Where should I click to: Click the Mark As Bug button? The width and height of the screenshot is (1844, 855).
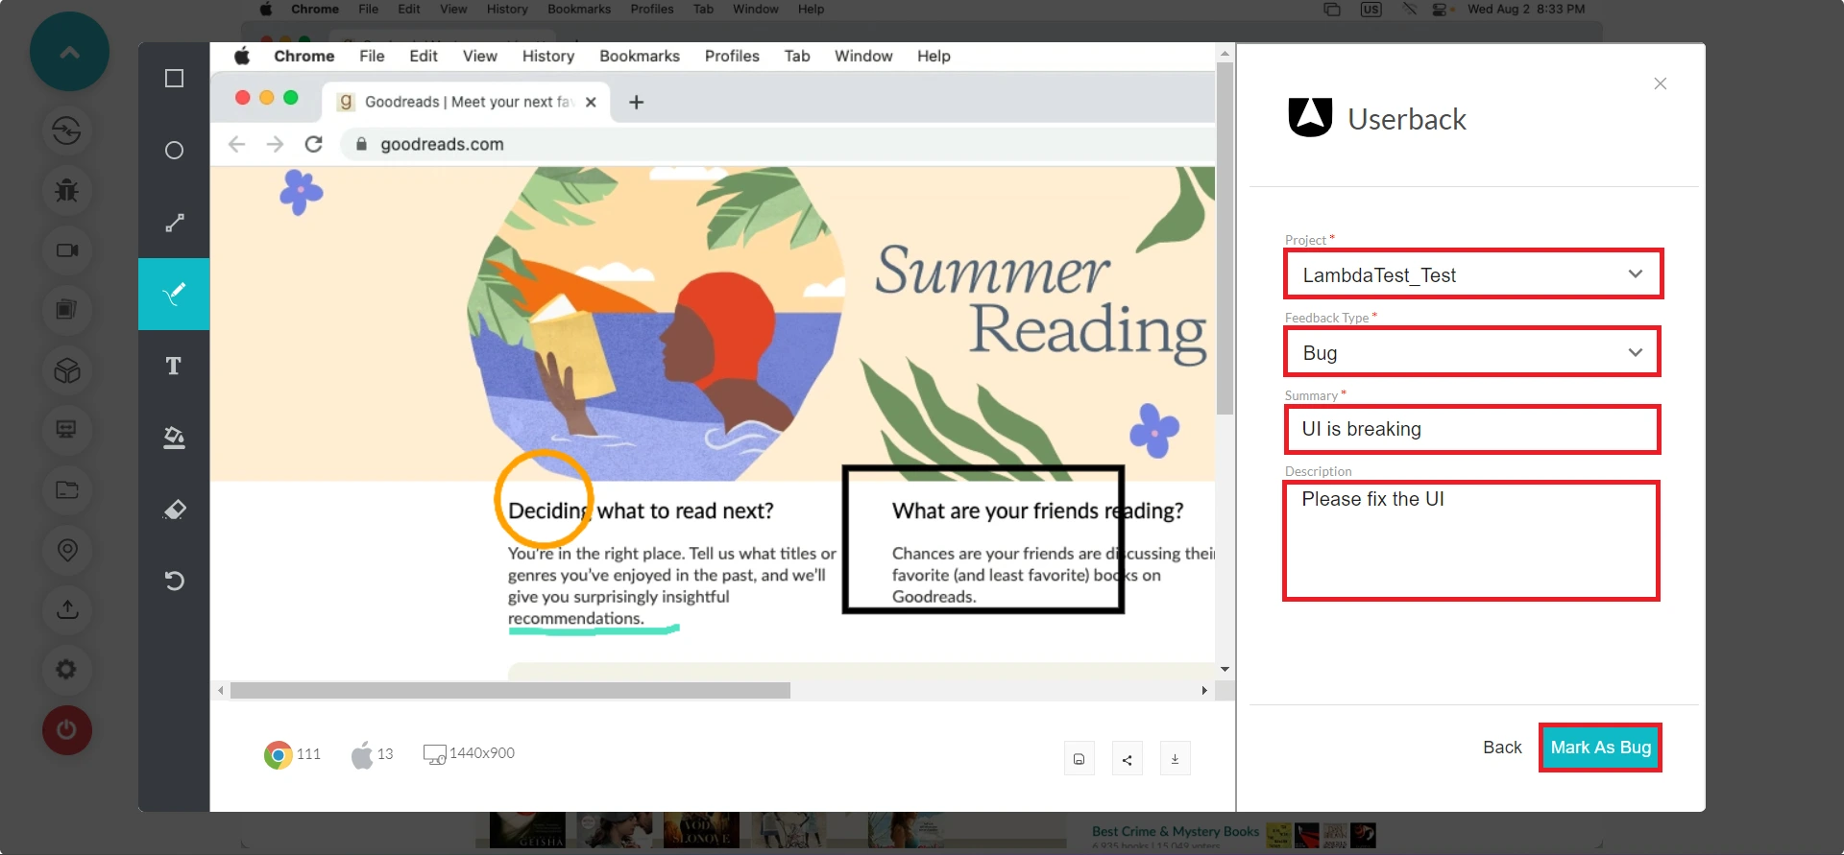click(1600, 748)
